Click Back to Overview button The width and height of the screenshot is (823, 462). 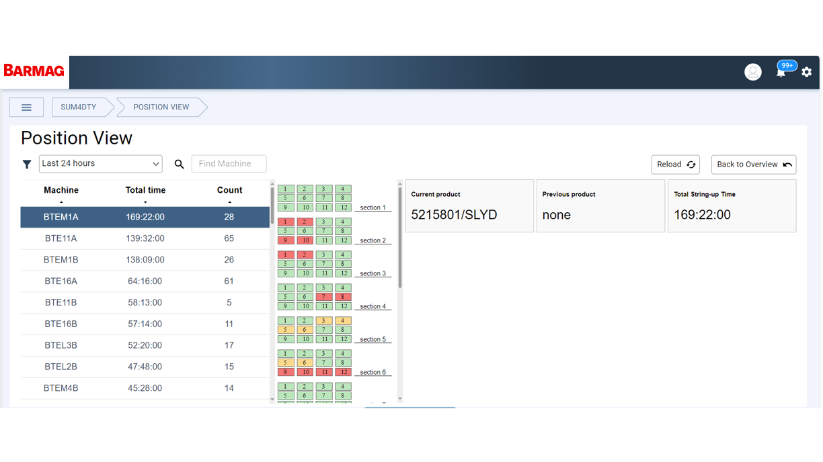pos(754,165)
